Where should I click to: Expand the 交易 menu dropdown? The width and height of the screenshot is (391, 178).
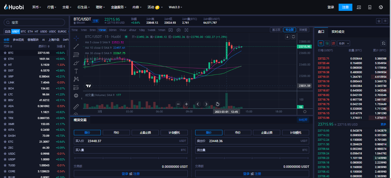click(x=67, y=7)
